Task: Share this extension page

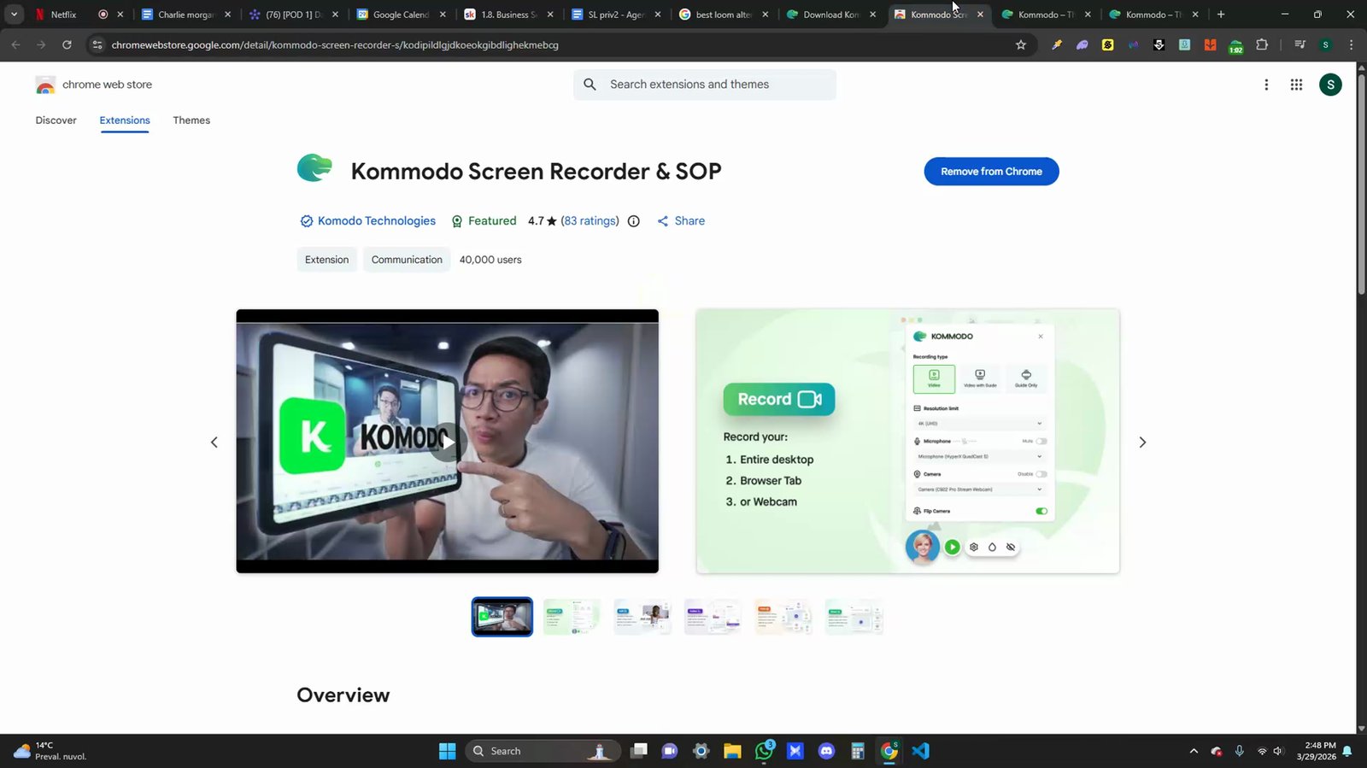Action: 681,220
